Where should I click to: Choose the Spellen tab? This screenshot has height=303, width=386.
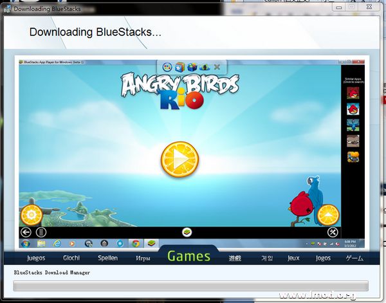pyautogui.click(x=107, y=258)
